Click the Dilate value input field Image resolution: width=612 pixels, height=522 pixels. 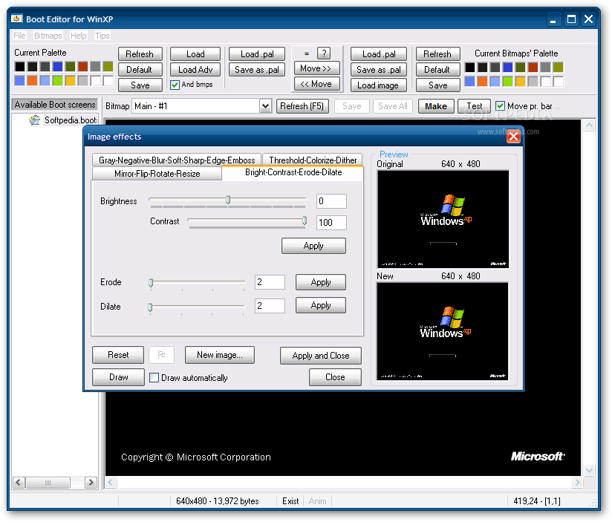(x=270, y=305)
